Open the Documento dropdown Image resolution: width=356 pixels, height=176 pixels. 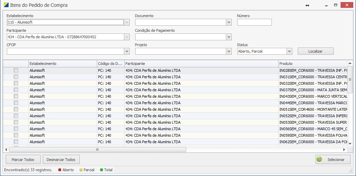click(x=229, y=22)
